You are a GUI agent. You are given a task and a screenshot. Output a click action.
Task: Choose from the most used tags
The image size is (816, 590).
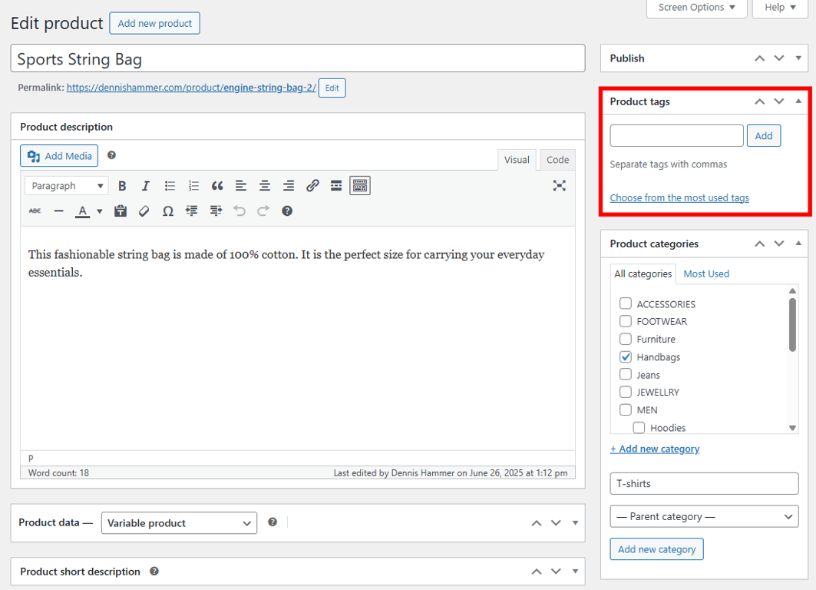pos(679,197)
